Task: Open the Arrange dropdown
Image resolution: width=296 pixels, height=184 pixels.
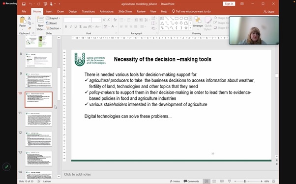Action: pyautogui.click(x=198, y=23)
